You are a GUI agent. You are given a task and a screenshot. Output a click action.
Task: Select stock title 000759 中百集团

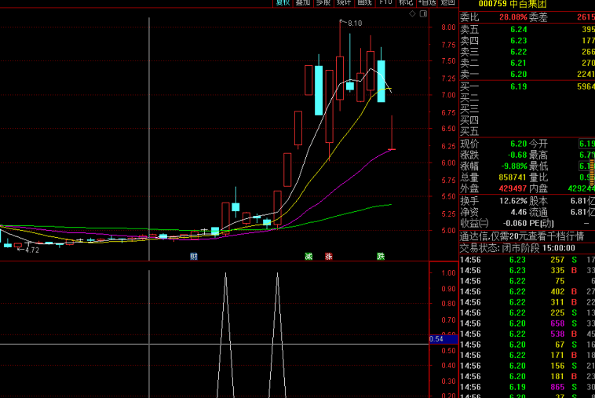pos(513,4)
